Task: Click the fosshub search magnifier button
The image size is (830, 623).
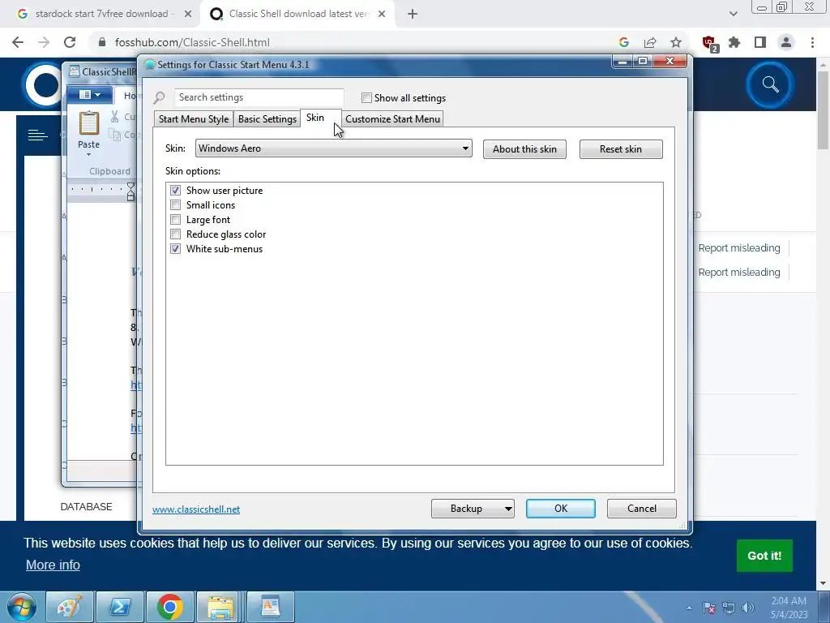Action: click(770, 84)
